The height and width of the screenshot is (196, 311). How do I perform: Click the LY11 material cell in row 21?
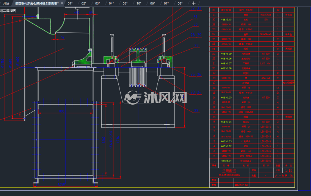(x=266, y=63)
